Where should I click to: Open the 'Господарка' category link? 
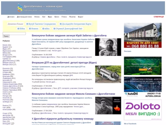click(7, 57)
